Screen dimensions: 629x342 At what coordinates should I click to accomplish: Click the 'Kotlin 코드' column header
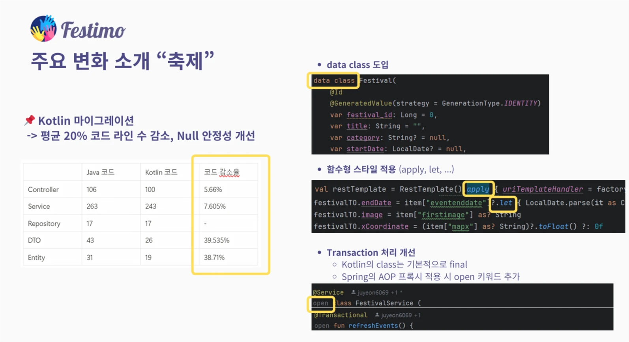pyautogui.click(x=161, y=172)
